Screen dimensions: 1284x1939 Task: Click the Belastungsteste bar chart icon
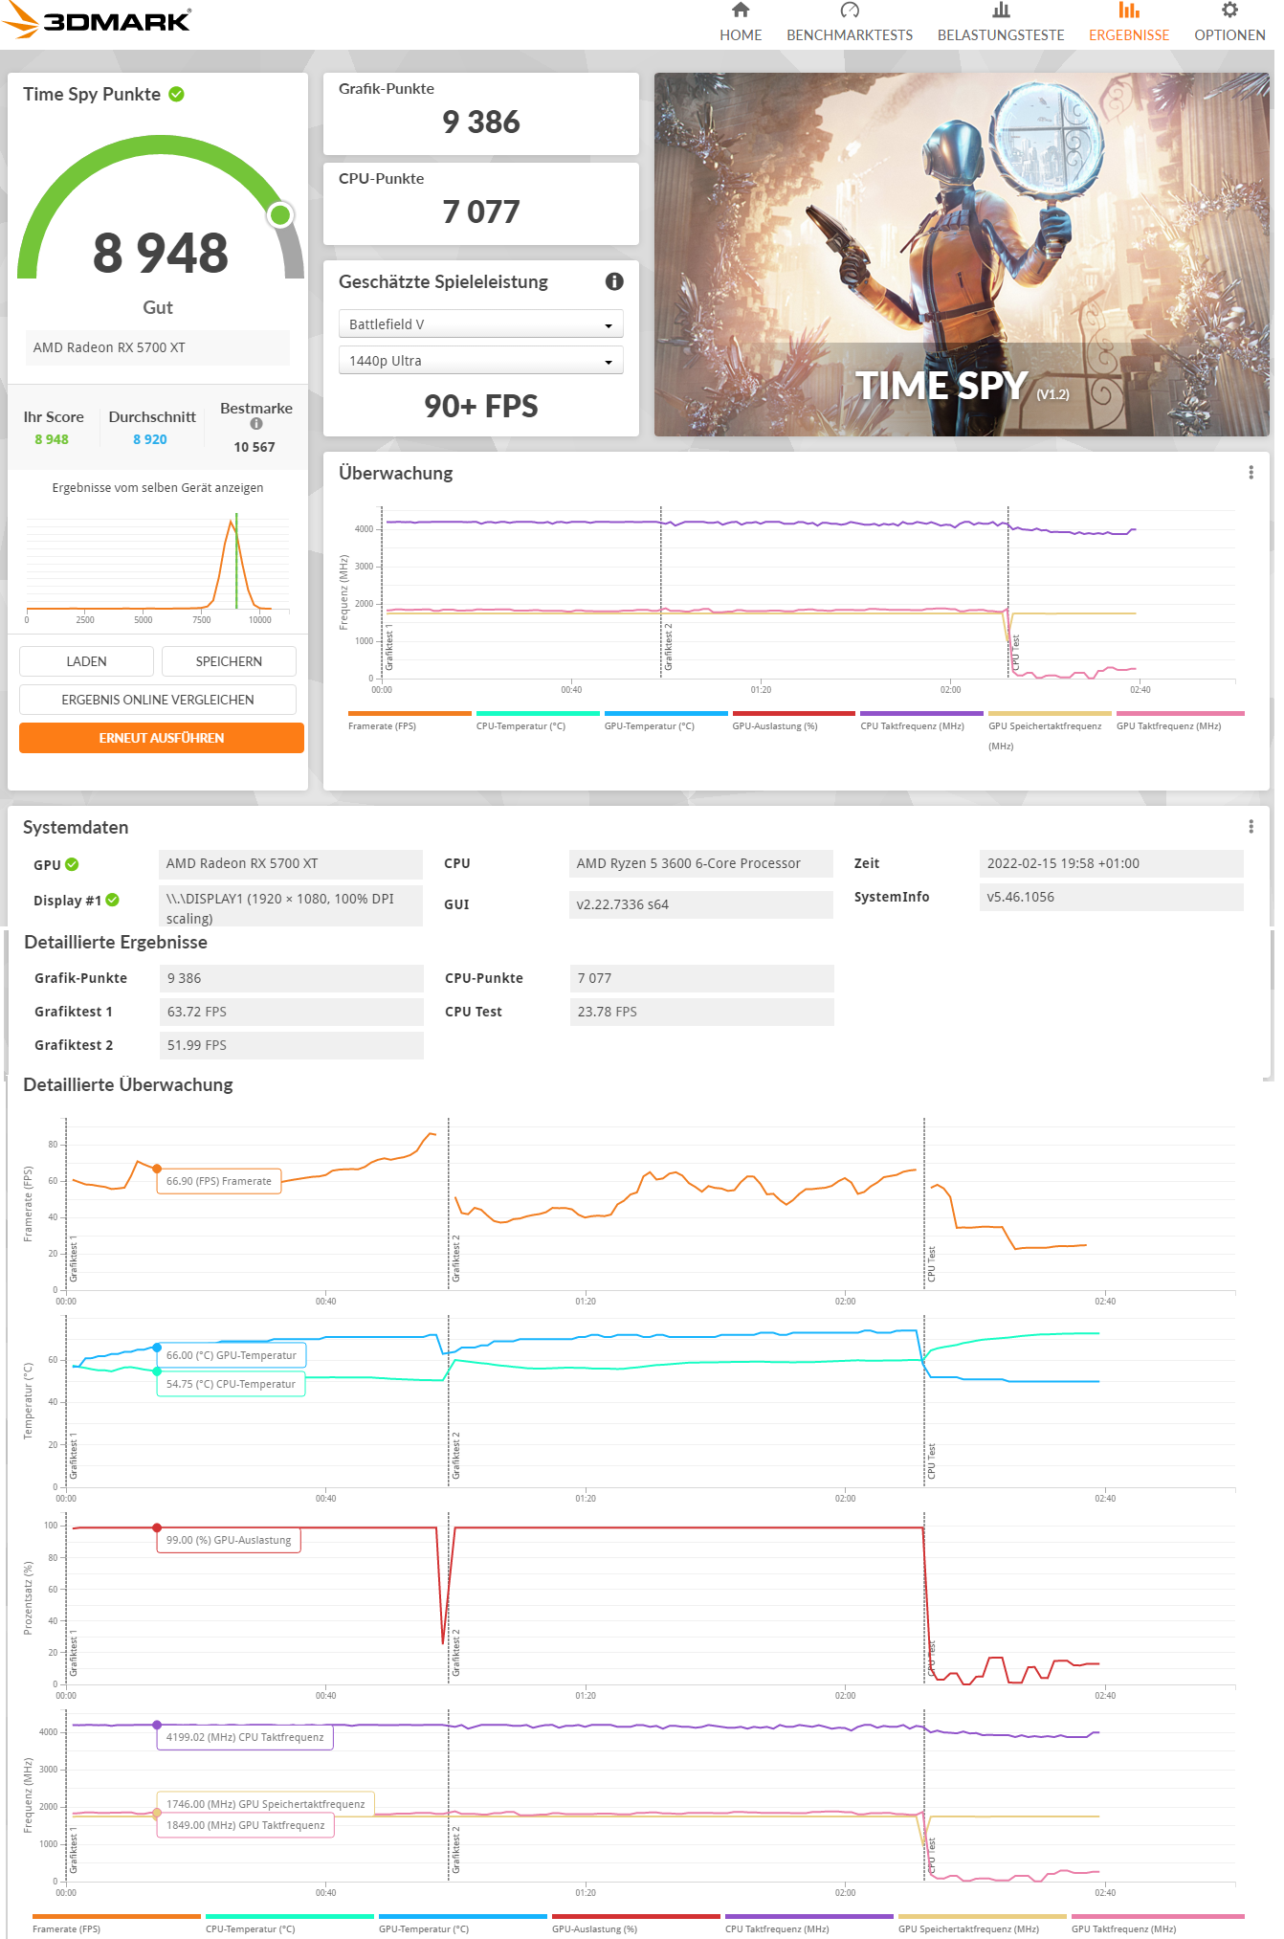pyautogui.click(x=1001, y=10)
